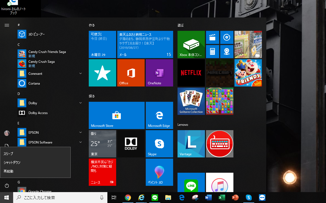Open Internet Explorer from the taskbar

[x=141, y=198]
